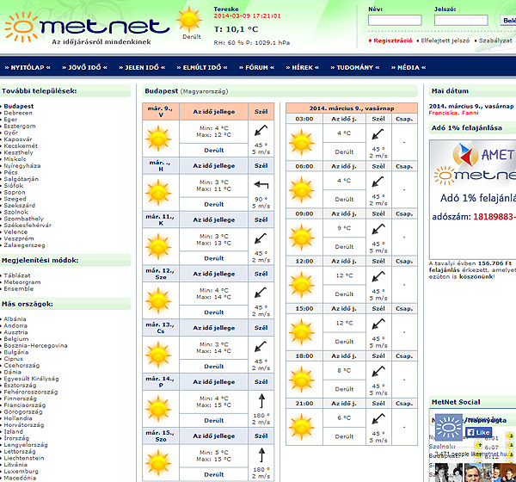
Task: Click the wind arrow in the 21:00 row
Action: coord(378,419)
